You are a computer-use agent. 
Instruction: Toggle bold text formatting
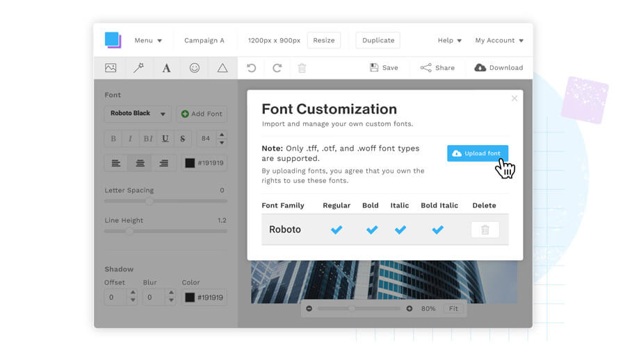click(x=113, y=139)
